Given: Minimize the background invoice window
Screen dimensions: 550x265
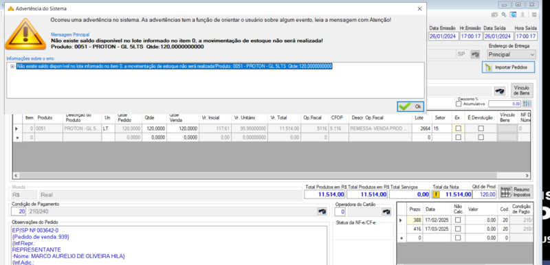Looking at the screenshot, I should [505, 5].
